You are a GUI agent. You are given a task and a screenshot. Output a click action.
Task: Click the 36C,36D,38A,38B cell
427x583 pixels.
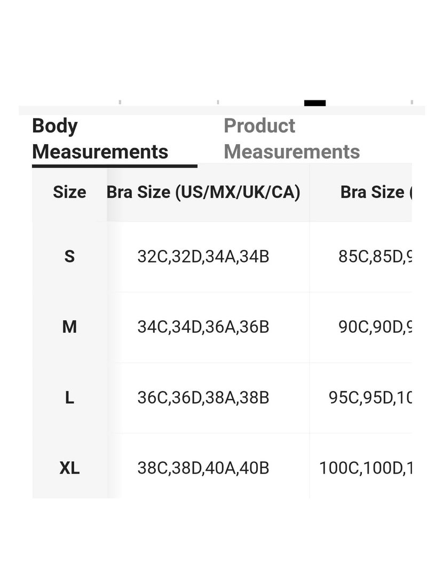click(203, 398)
